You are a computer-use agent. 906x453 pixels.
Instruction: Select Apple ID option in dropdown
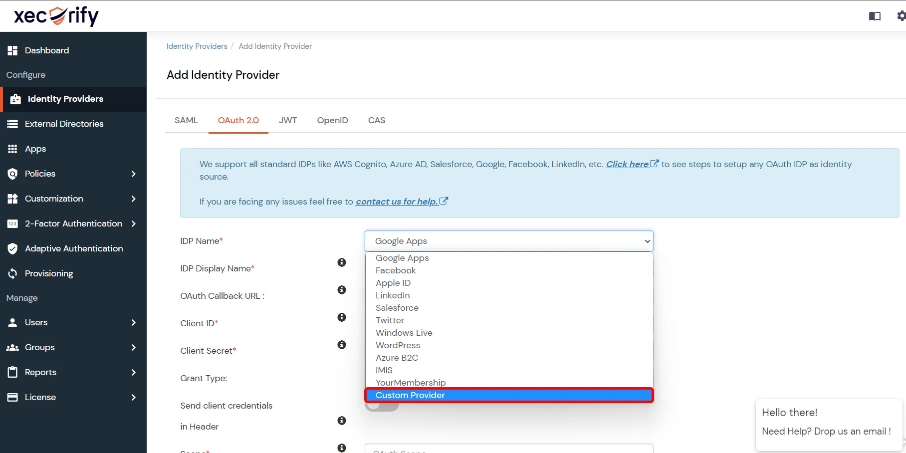(x=509, y=283)
